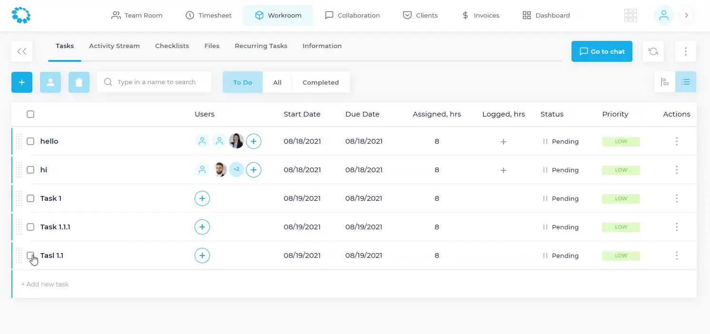This screenshot has height=334, width=710.
Task: Click the Go to chat button
Action: pyautogui.click(x=602, y=51)
